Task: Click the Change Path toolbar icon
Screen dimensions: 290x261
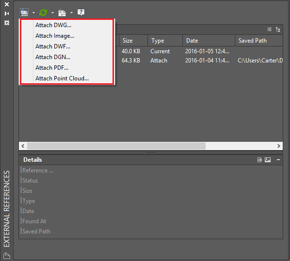Action: [62, 13]
